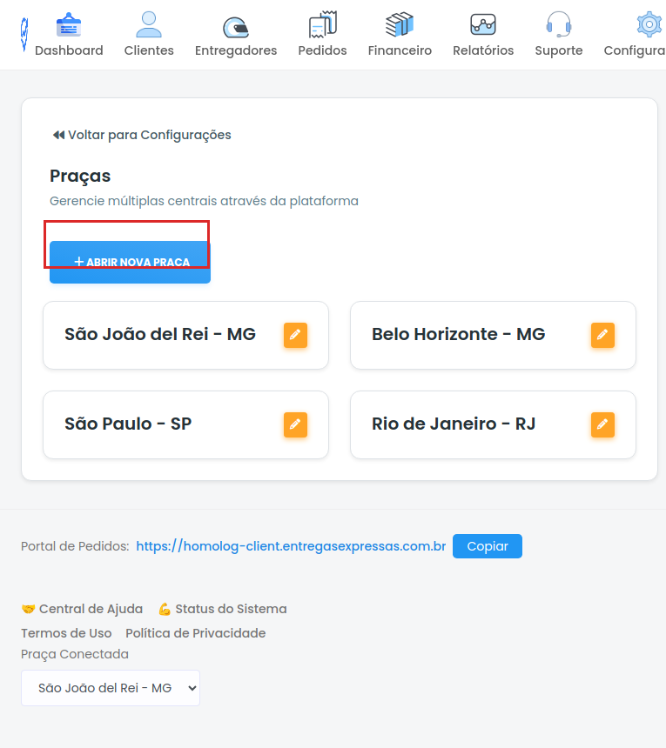Go to the Dashboard menu label
This screenshot has height=748, width=666.
click(x=69, y=50)
